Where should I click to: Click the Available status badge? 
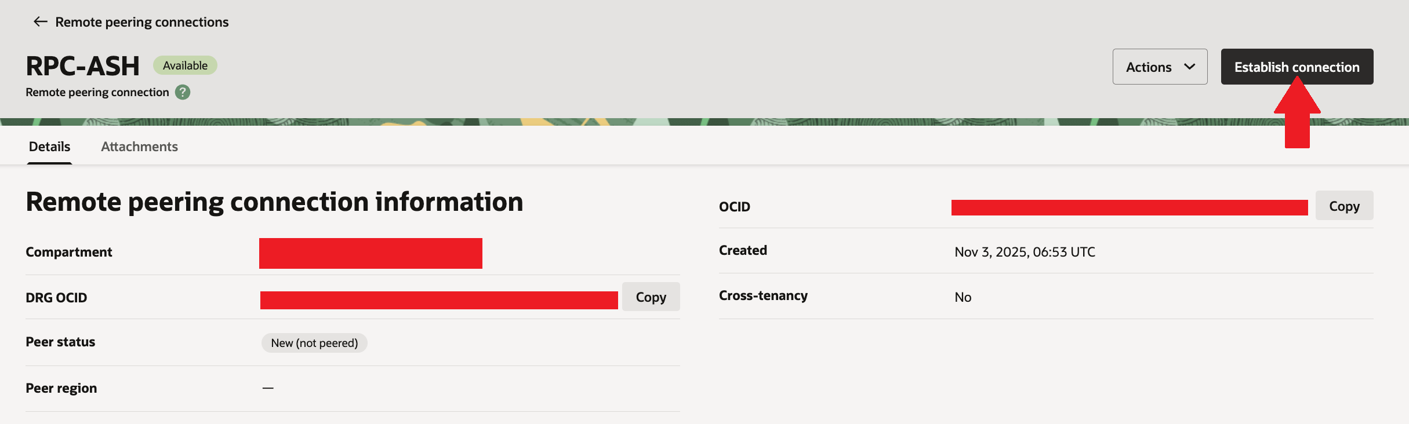click(x=185, y=65)
